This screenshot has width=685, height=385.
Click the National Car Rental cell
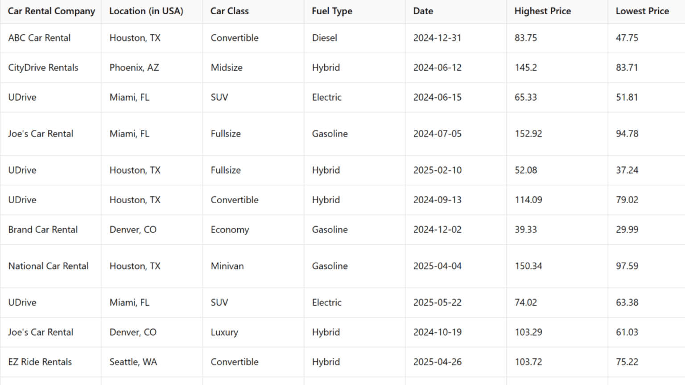click(48, 266)
